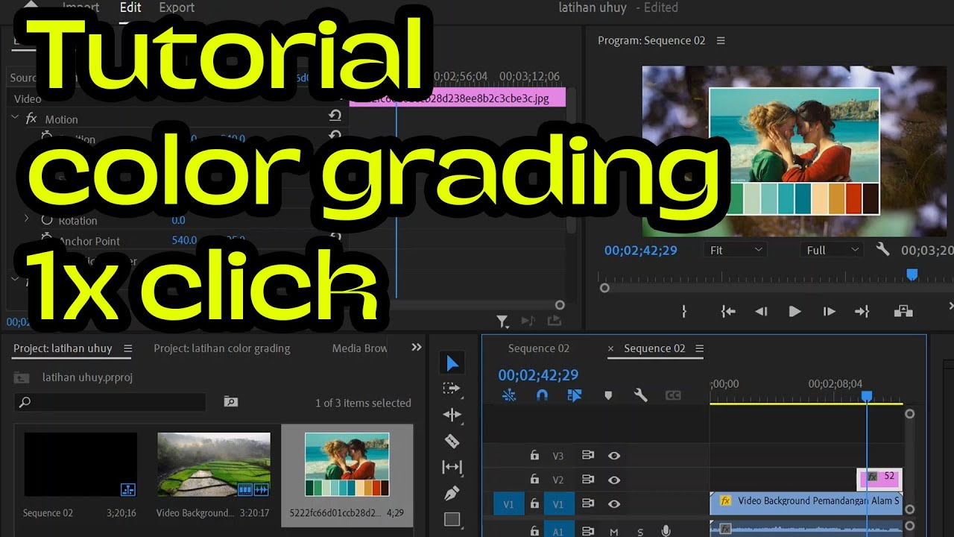Image resolution: width=954 pixels, height=537 pixels.
Task: Toggle Linked Selection in timeline
Action: tap(575, 395)
